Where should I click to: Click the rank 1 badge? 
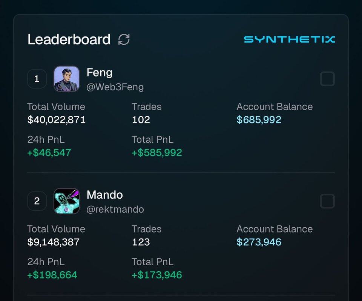coord(37,79)
